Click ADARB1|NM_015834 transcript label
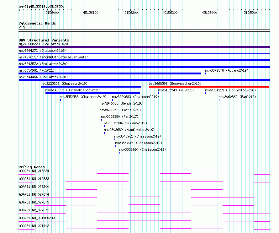Image resolution: width=279 pixels, height=233 pixels. (x=34, y=171)
